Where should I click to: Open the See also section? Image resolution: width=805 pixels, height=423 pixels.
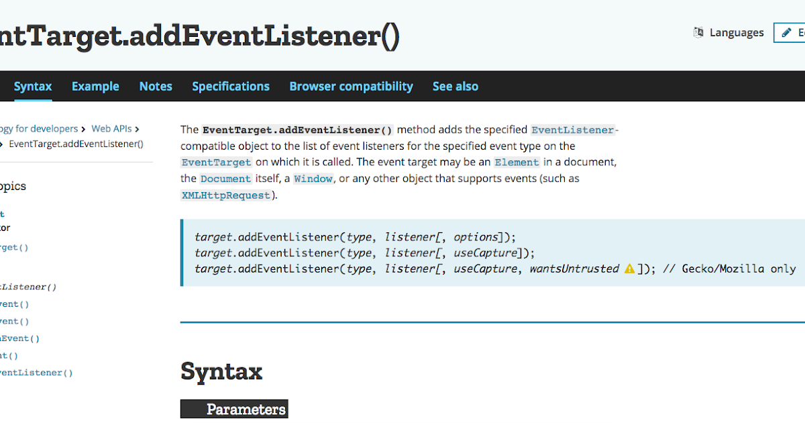pos(455,86)
